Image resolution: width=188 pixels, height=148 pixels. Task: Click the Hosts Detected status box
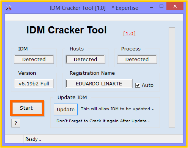click(85, 59)
